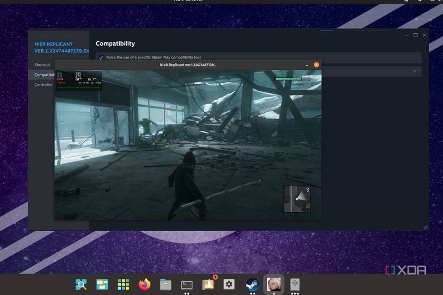
Task: Open the Terminal from the dock
Action: point(186,285)
